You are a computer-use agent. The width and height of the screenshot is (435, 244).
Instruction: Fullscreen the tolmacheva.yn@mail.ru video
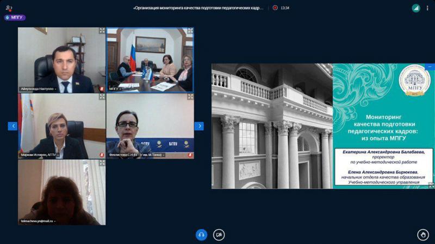pyautogui.click(x=102, y=163)
